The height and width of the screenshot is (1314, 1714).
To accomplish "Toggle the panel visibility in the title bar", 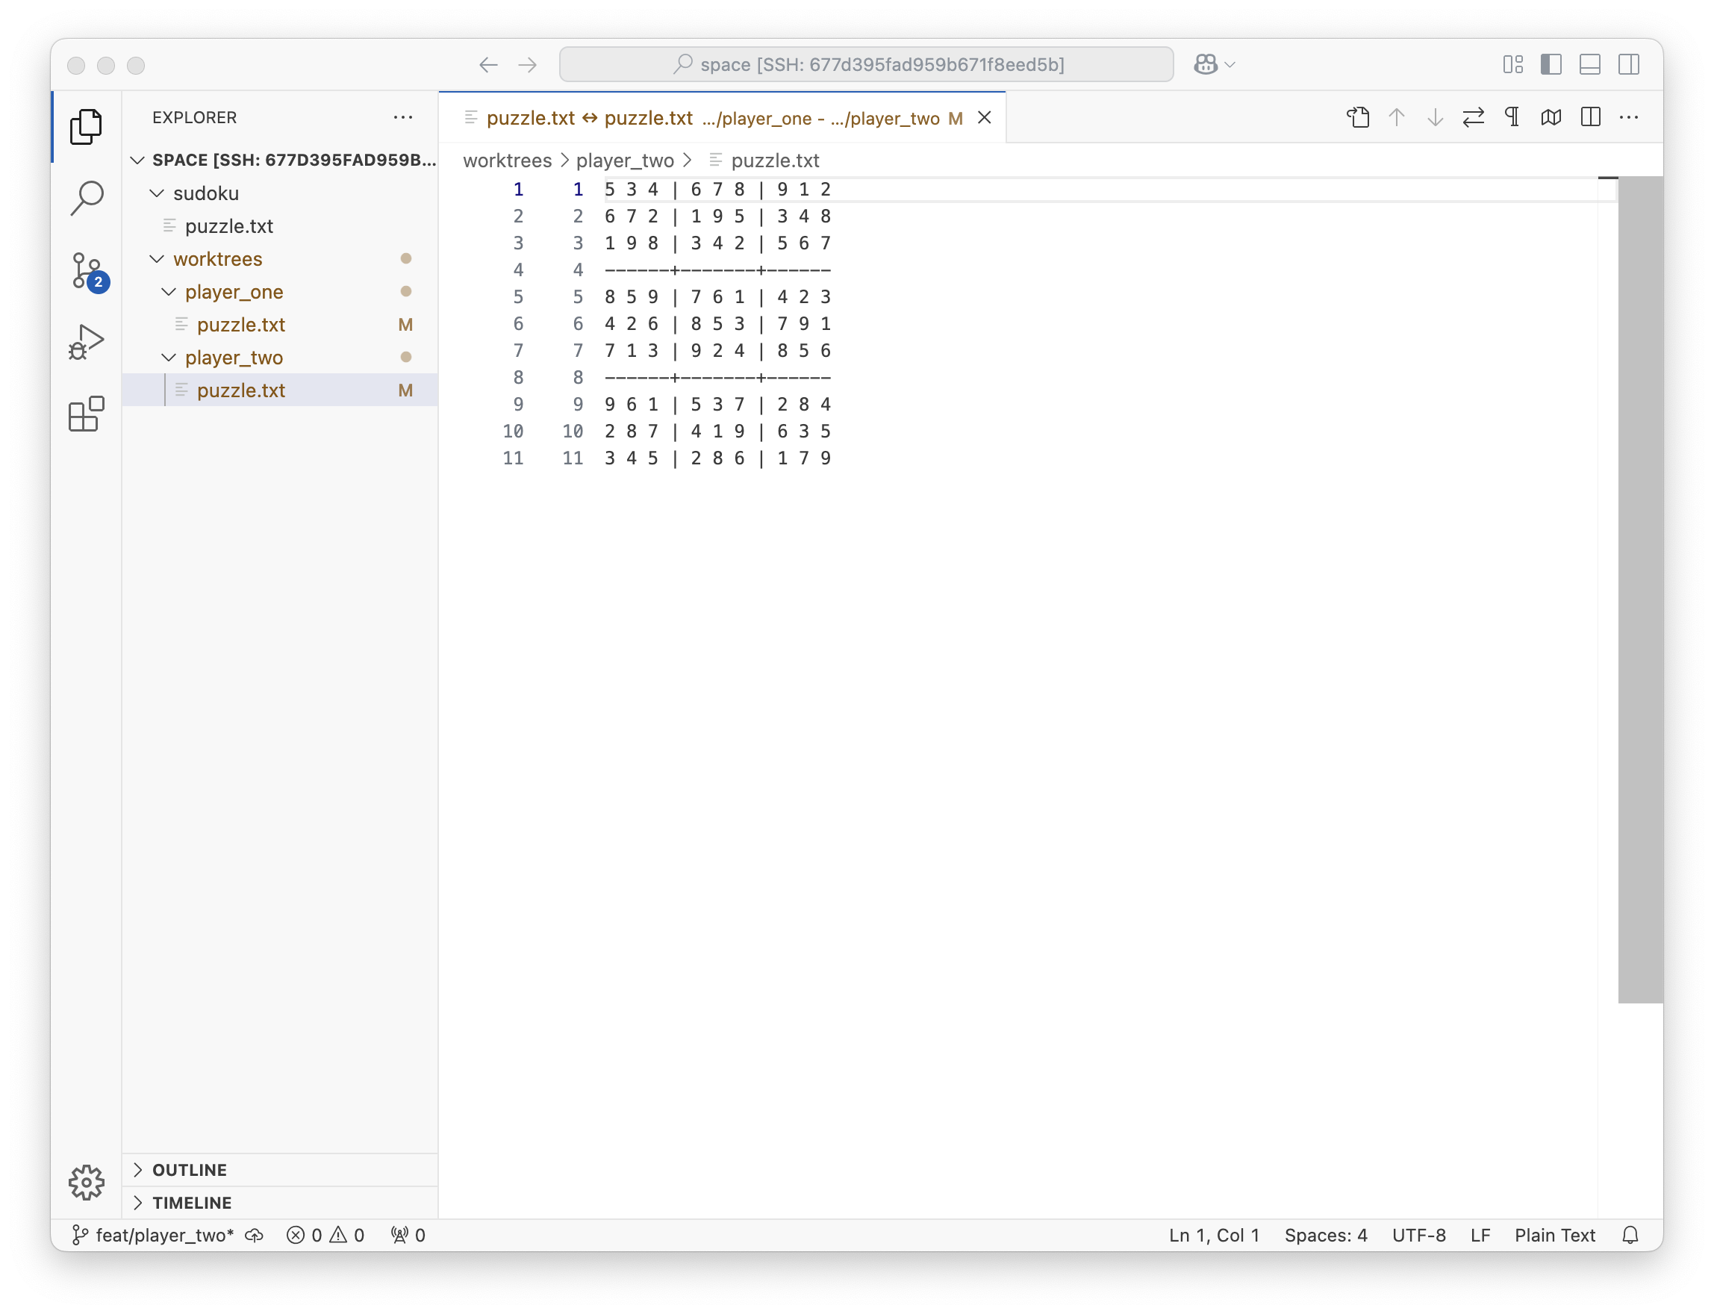I will [1589, 64].
